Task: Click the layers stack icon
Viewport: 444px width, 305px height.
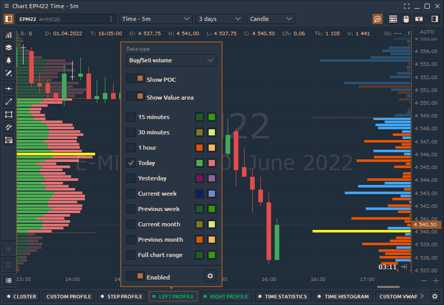Action: (9, 48)
